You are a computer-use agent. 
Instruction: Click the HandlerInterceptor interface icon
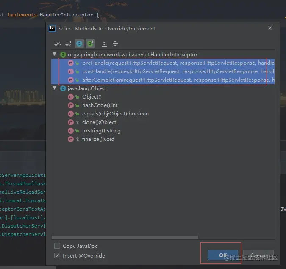[63, 55]
